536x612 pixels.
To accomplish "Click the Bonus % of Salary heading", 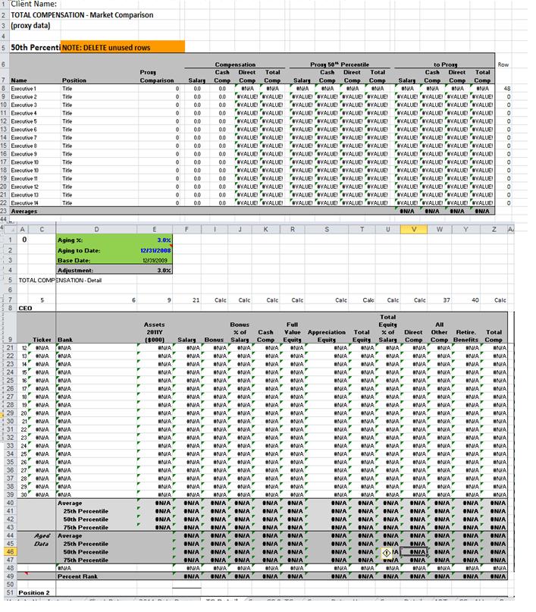I will tap(240, 332).
